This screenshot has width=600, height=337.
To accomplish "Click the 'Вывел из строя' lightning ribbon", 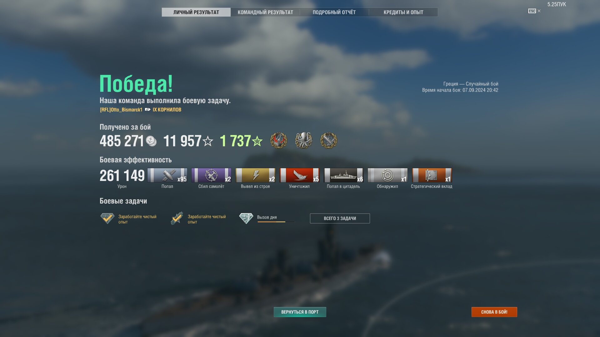I will coord(255,175).
